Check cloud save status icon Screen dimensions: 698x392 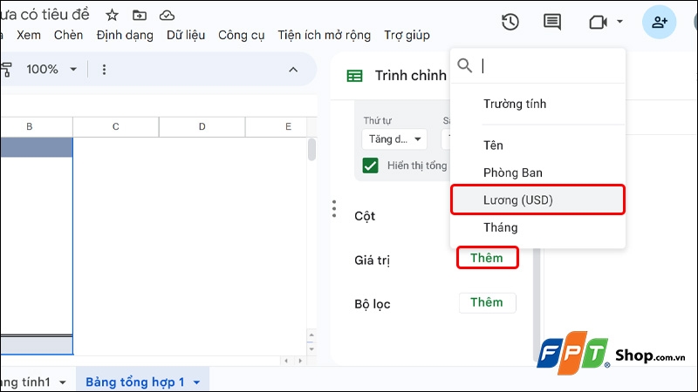[167, 16]
